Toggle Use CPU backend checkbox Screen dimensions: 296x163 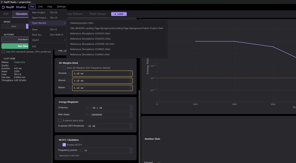[x=3, y=52]
